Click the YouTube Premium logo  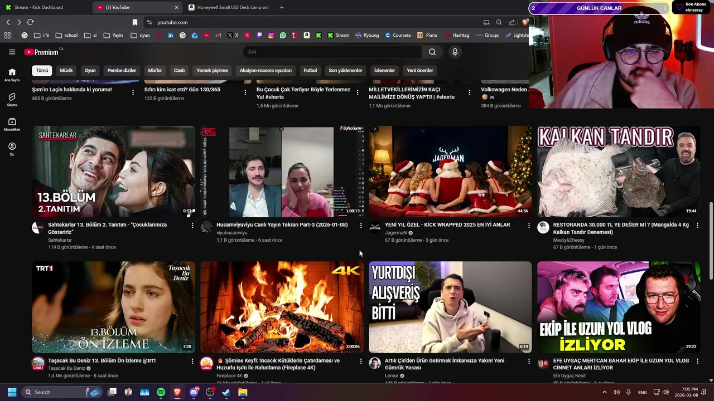tap(41, 52)
